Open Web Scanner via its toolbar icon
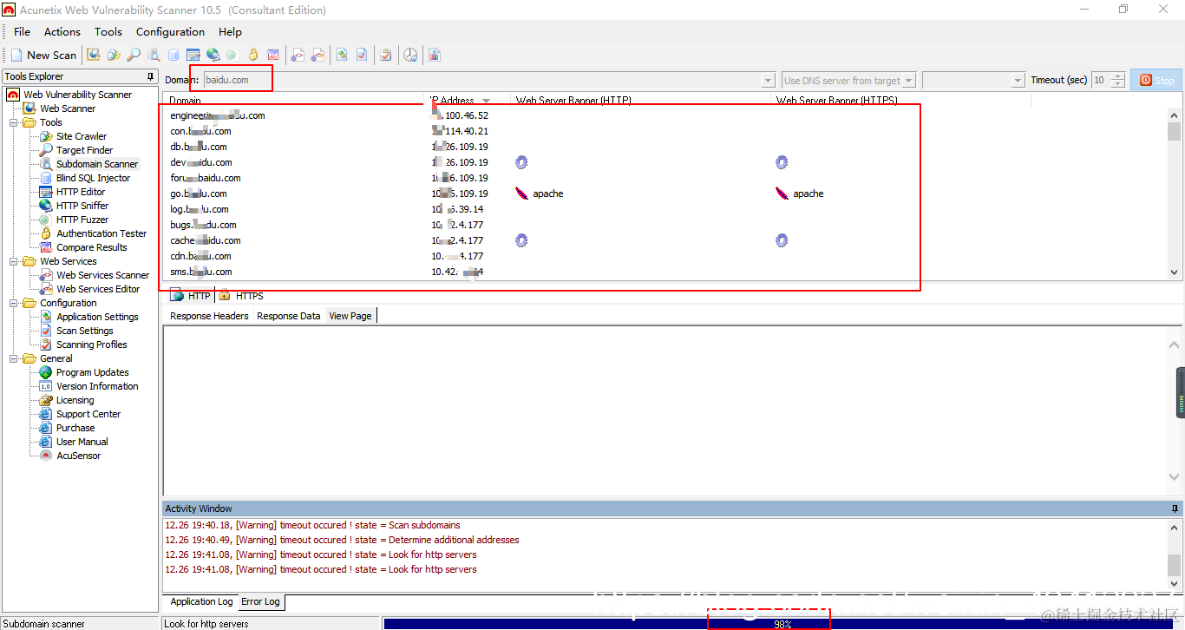 (x=94, y=55)
